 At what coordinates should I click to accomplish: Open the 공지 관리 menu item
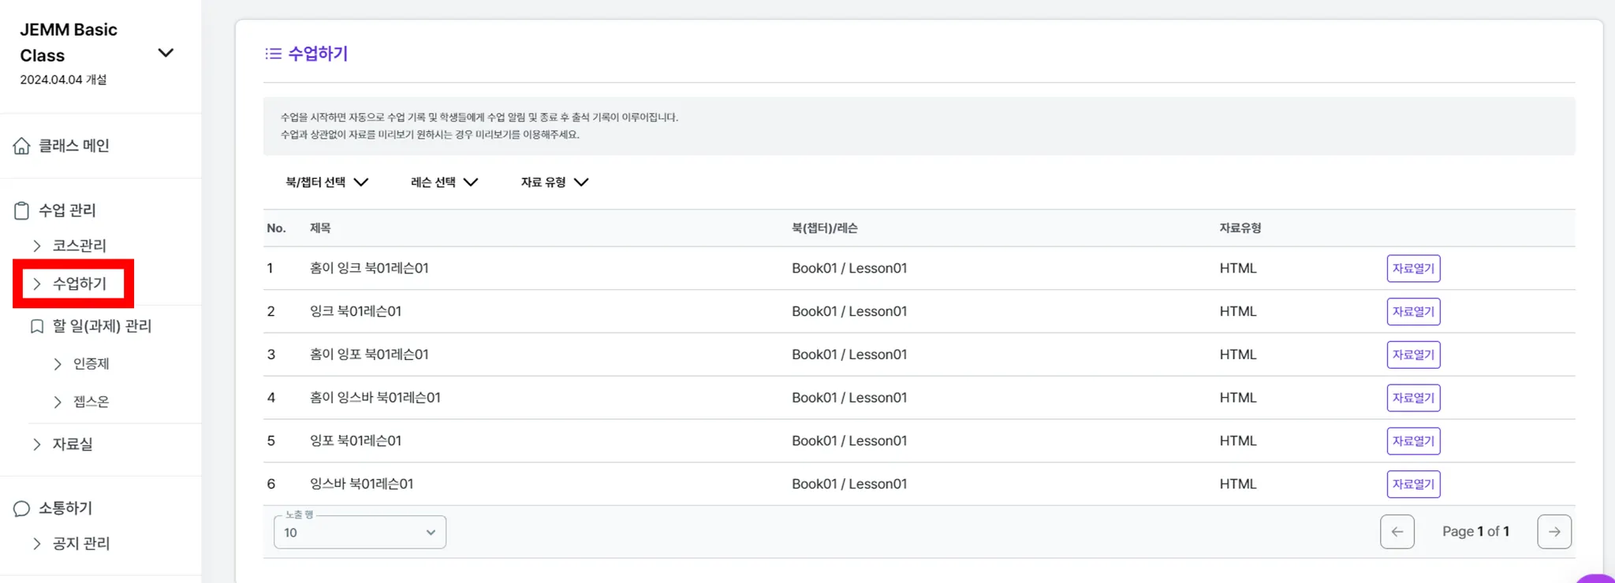click(81, 544)
